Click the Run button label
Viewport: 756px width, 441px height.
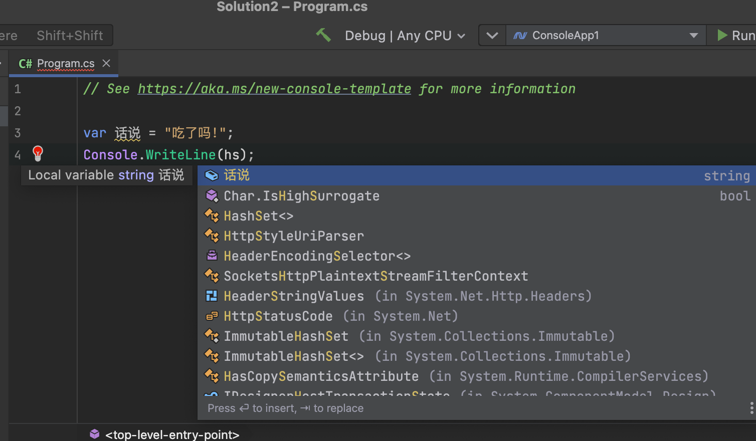pyautogui.click(x=743, y=36)
